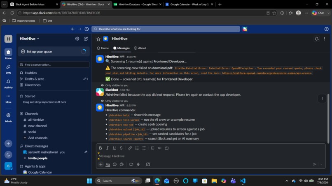Apply inline code formatting
Viewport: 332px width, 186px height.
coord(160,148)
